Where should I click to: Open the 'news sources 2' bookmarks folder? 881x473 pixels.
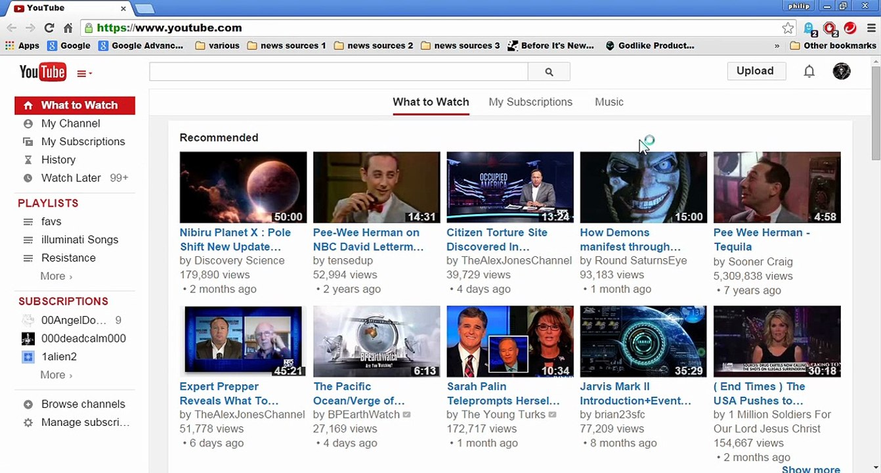tap(374, 45)
